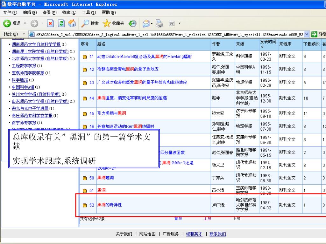
Task: Click document icon of record 42
Action: tap(85, 70)
